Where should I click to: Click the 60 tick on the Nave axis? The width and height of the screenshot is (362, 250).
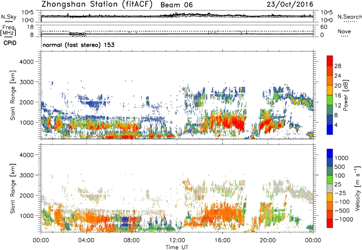click(x=324, y=27)
